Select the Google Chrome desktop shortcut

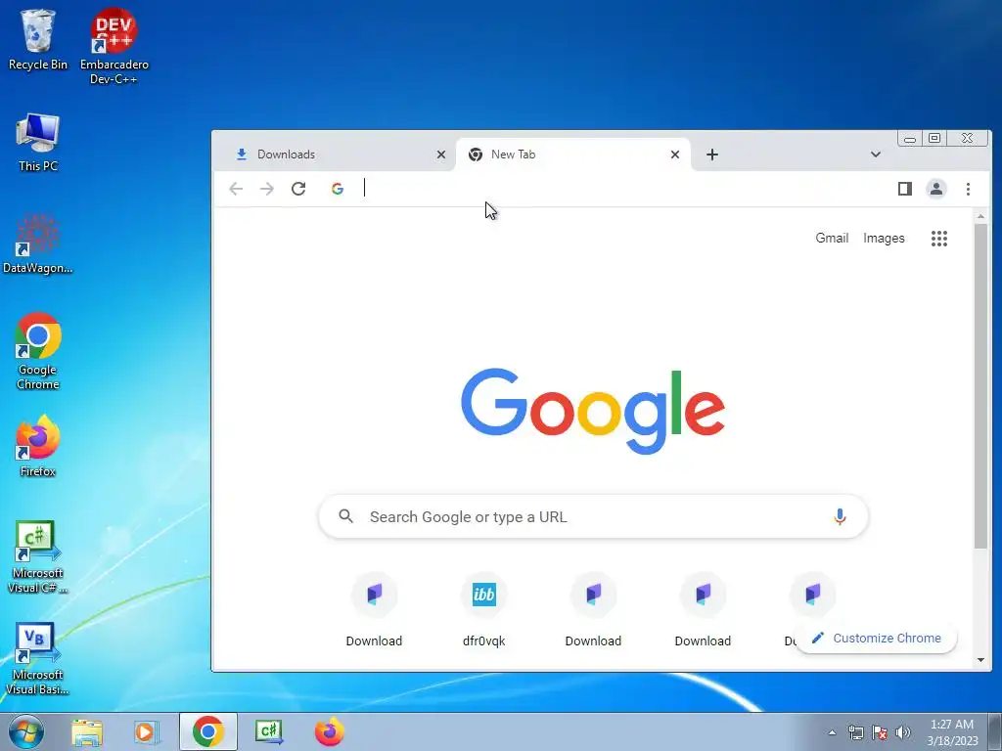coord(38,351)
